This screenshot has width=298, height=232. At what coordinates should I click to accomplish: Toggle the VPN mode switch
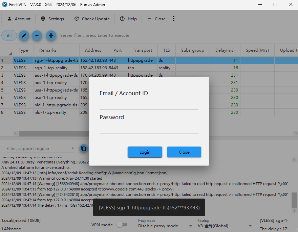pos(122,225)
